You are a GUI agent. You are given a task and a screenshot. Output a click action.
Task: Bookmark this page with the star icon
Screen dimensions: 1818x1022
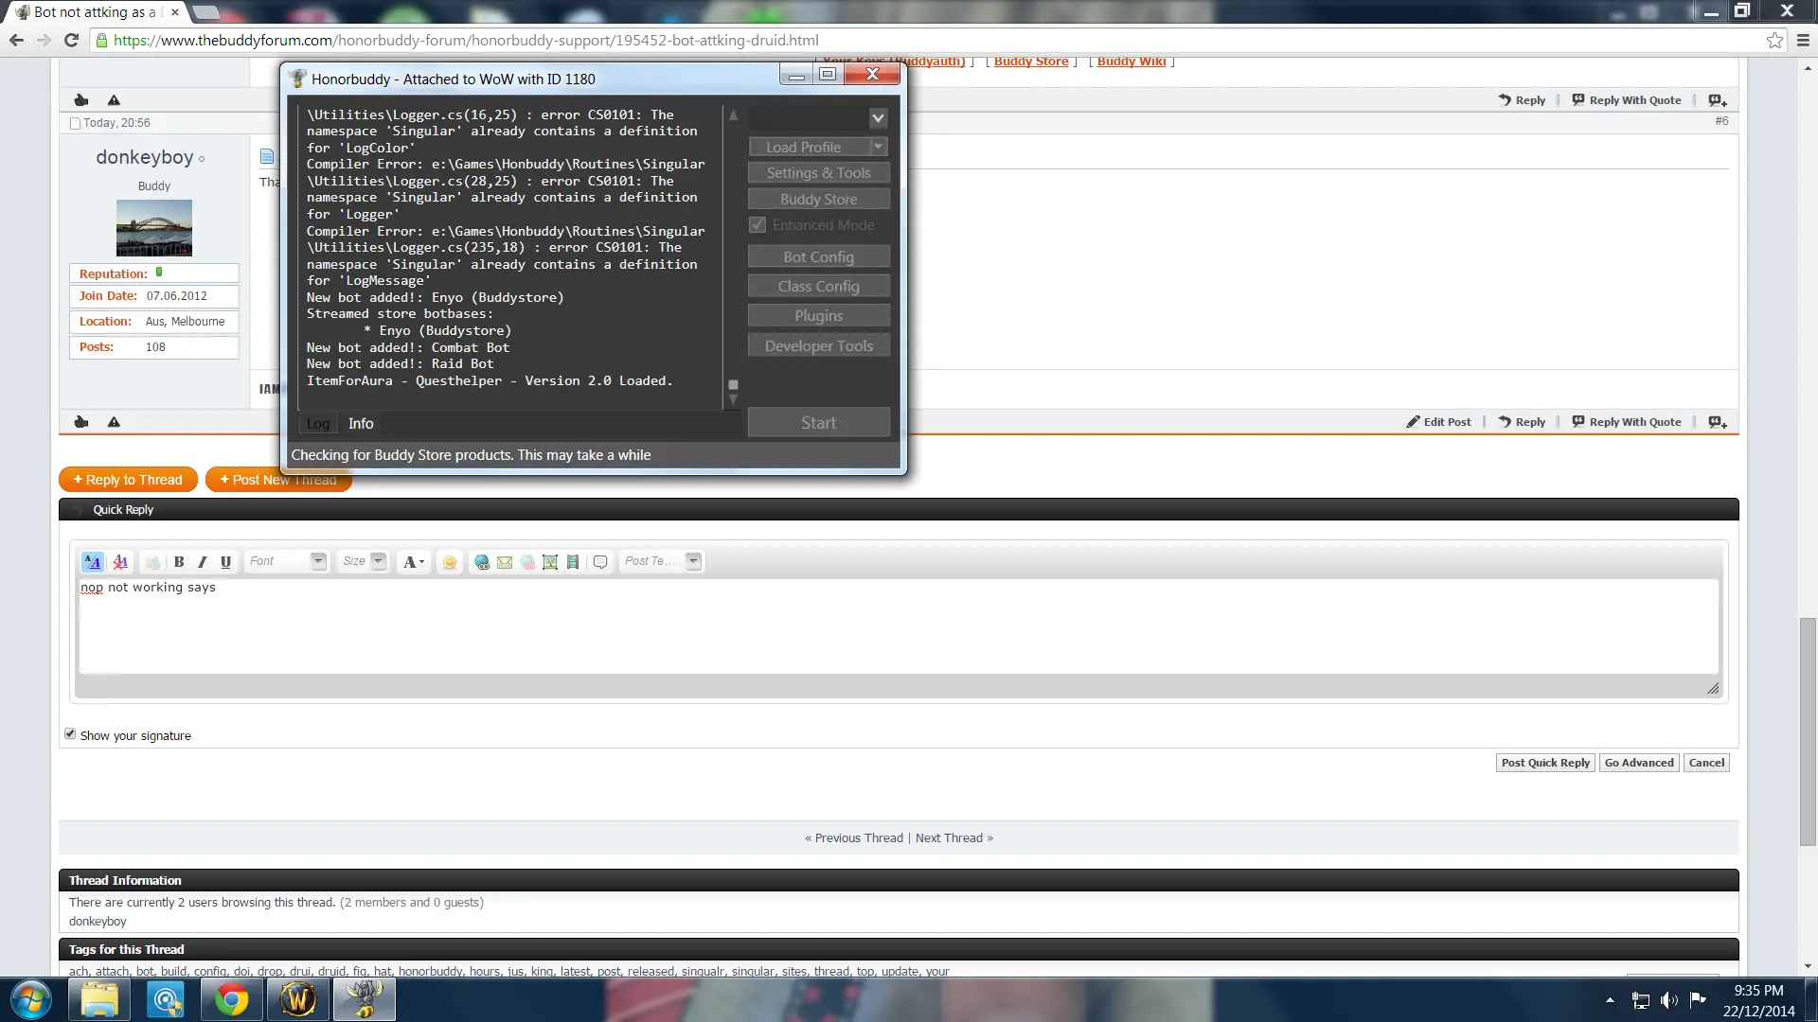coord(1774,40)
